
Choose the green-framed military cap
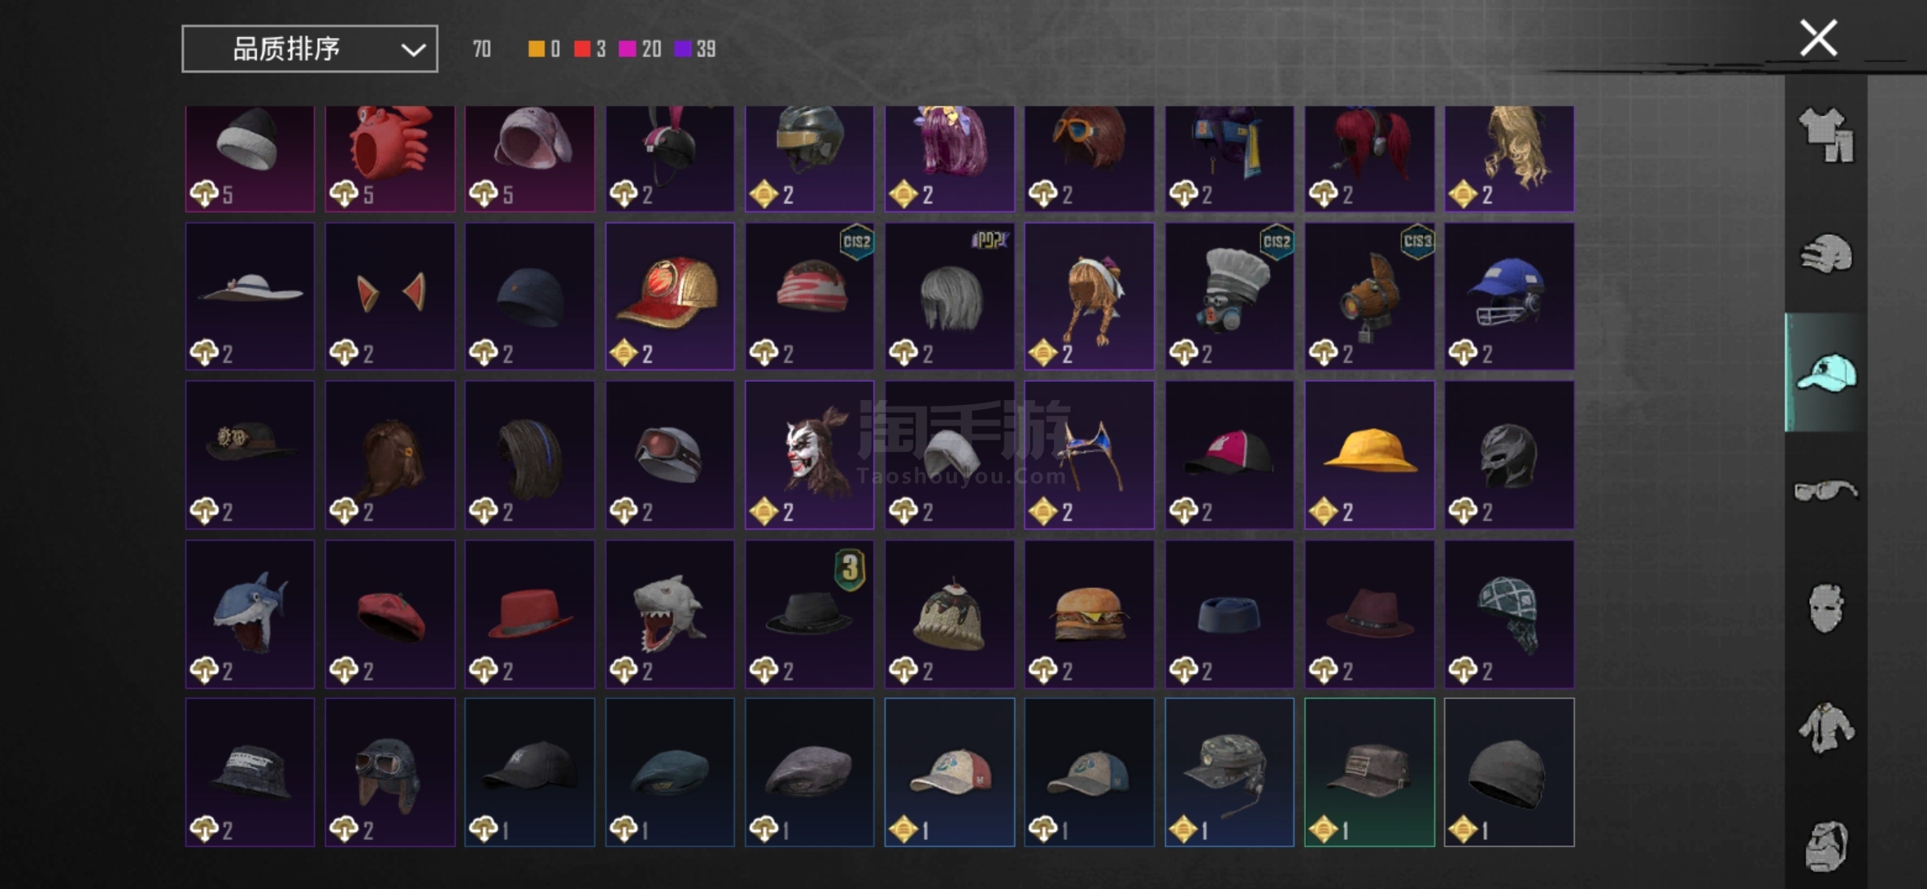(1369, 772)
